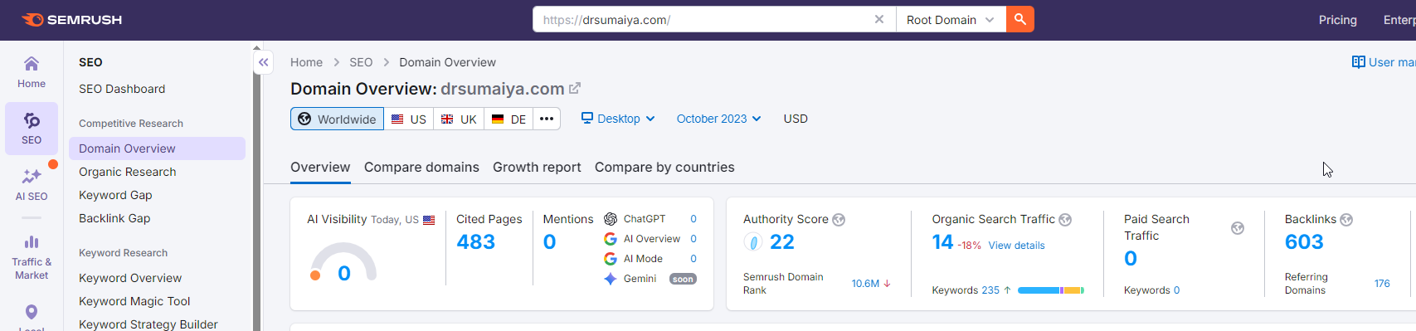
Task: Click the Google AI Mode icon
Action: point(611,259)
